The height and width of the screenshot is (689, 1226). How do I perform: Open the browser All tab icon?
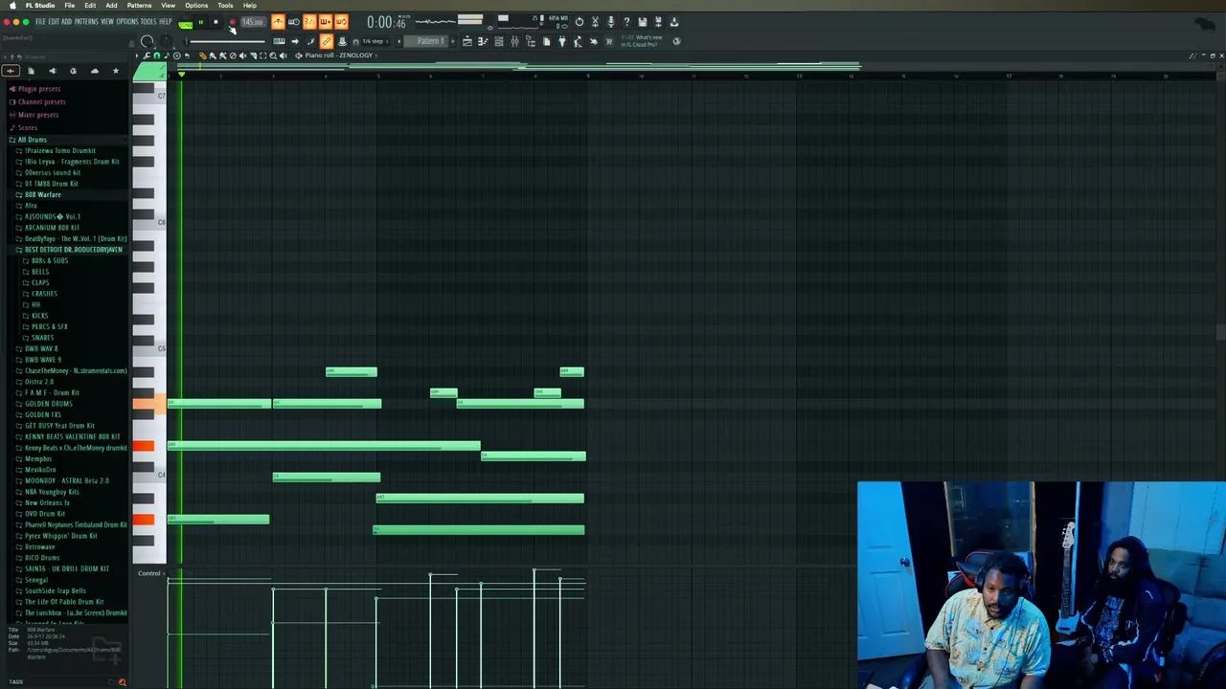(x=11, y=71)
